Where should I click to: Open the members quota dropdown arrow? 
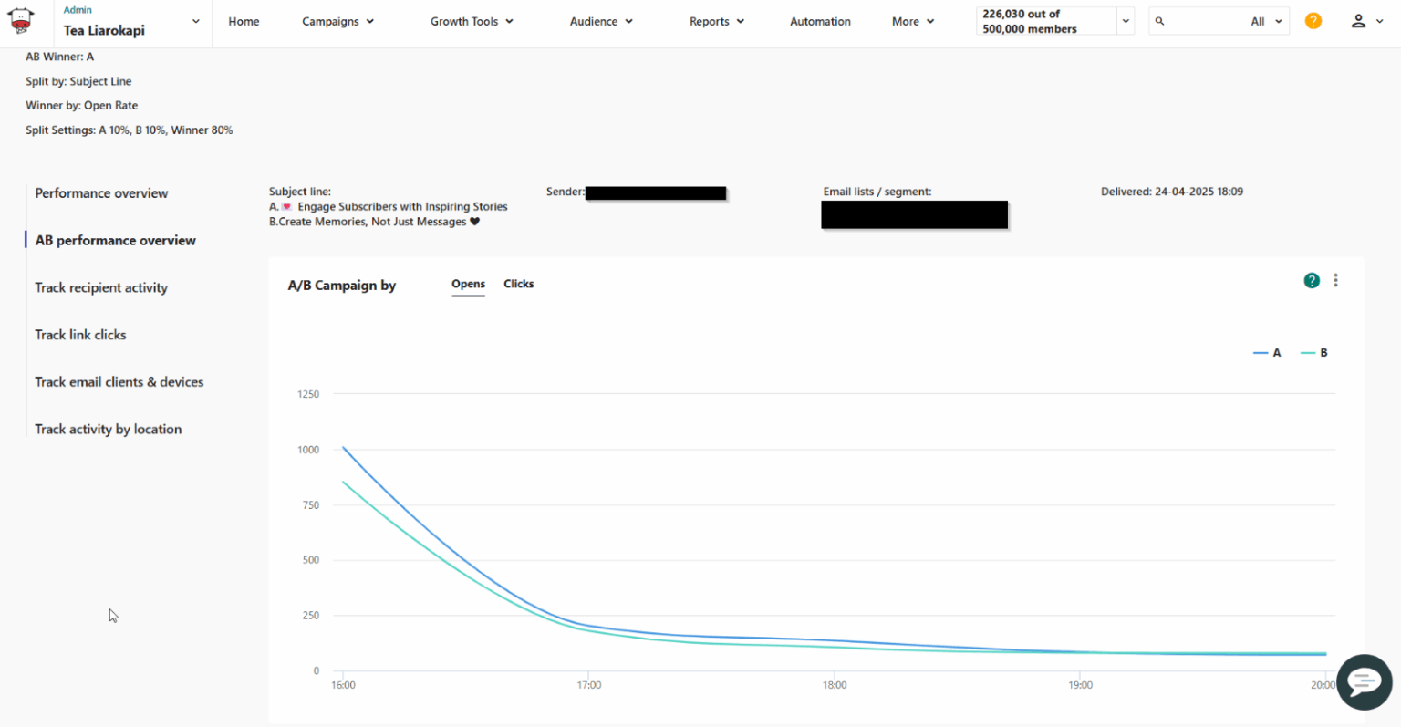click(x=1126, y=21)
